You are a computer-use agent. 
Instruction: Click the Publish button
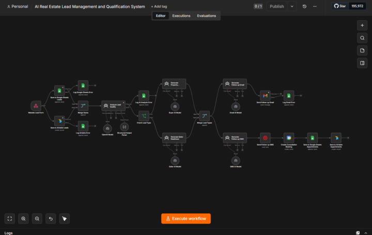pos(277,6)
